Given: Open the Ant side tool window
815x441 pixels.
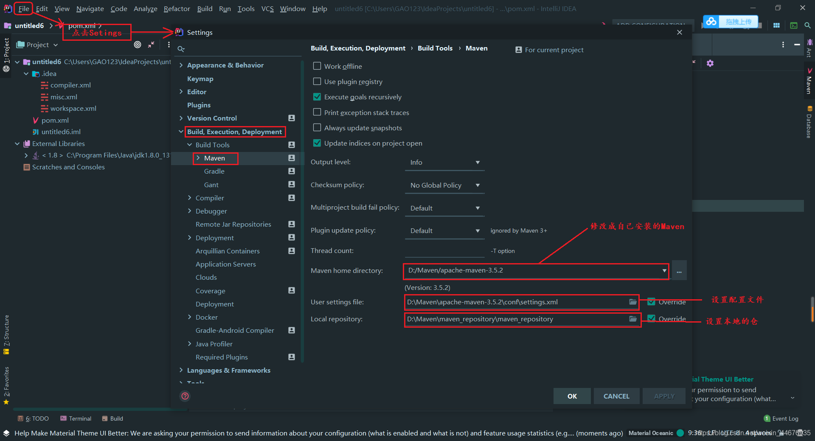Looking at the screenshot, I should (809, 48).
